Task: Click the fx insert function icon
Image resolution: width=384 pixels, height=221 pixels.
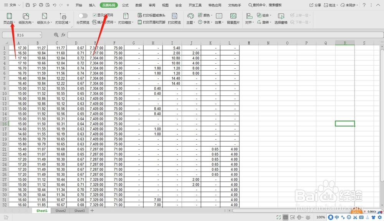Action: click(x=63, y=35)
